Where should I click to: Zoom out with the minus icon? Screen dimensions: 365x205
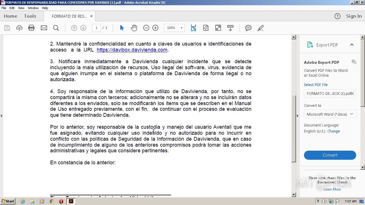146,28
